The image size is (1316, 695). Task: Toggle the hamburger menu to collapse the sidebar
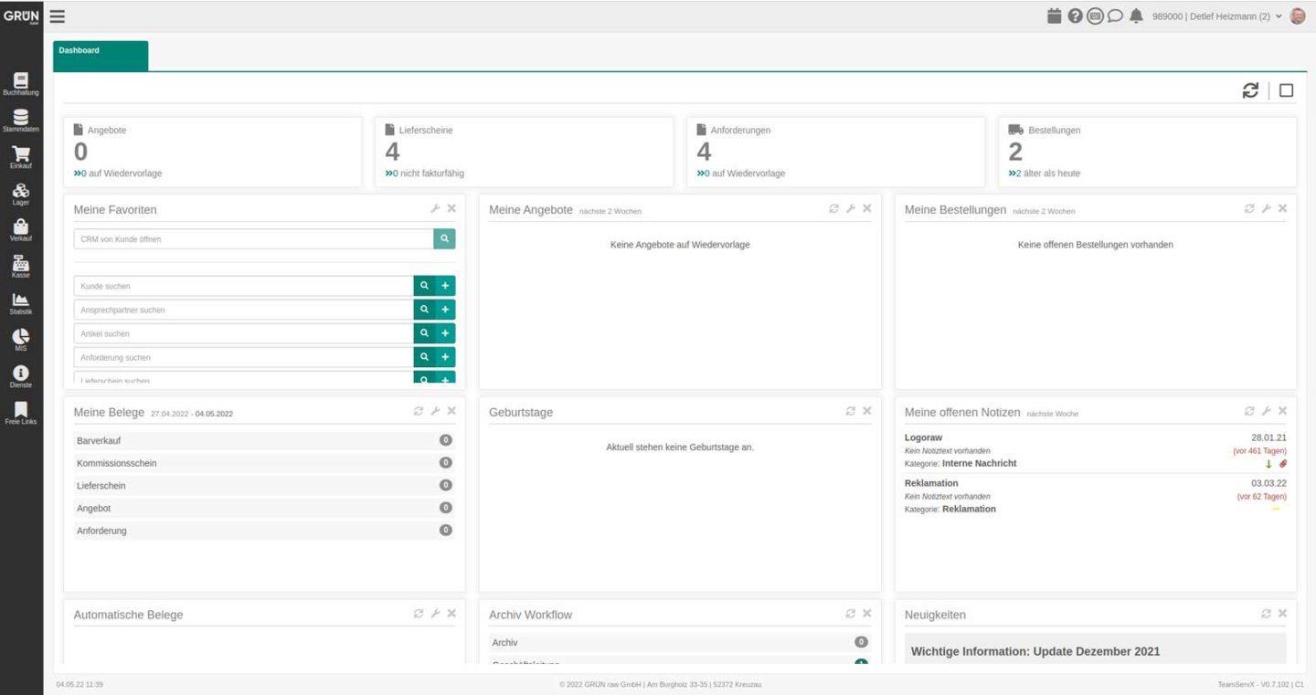tap(57, 16)
